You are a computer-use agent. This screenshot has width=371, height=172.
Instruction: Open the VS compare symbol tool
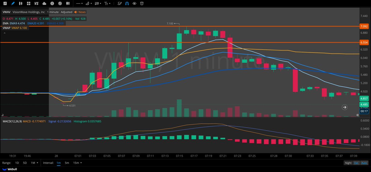point(36,3)
